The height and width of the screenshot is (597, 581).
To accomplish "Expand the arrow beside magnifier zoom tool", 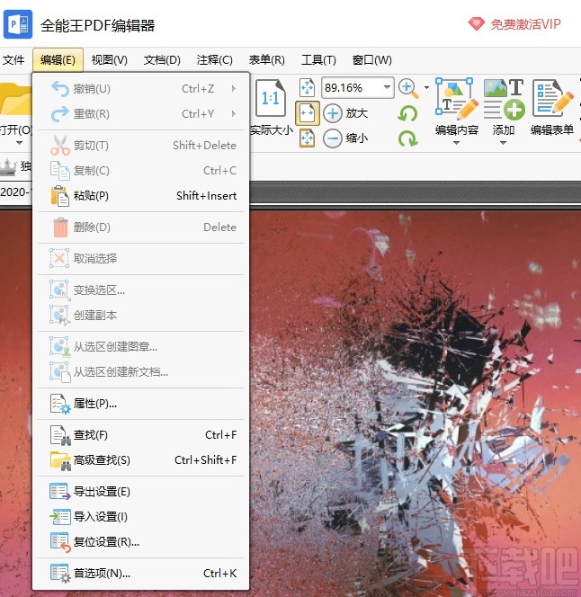I will (426, 87).
